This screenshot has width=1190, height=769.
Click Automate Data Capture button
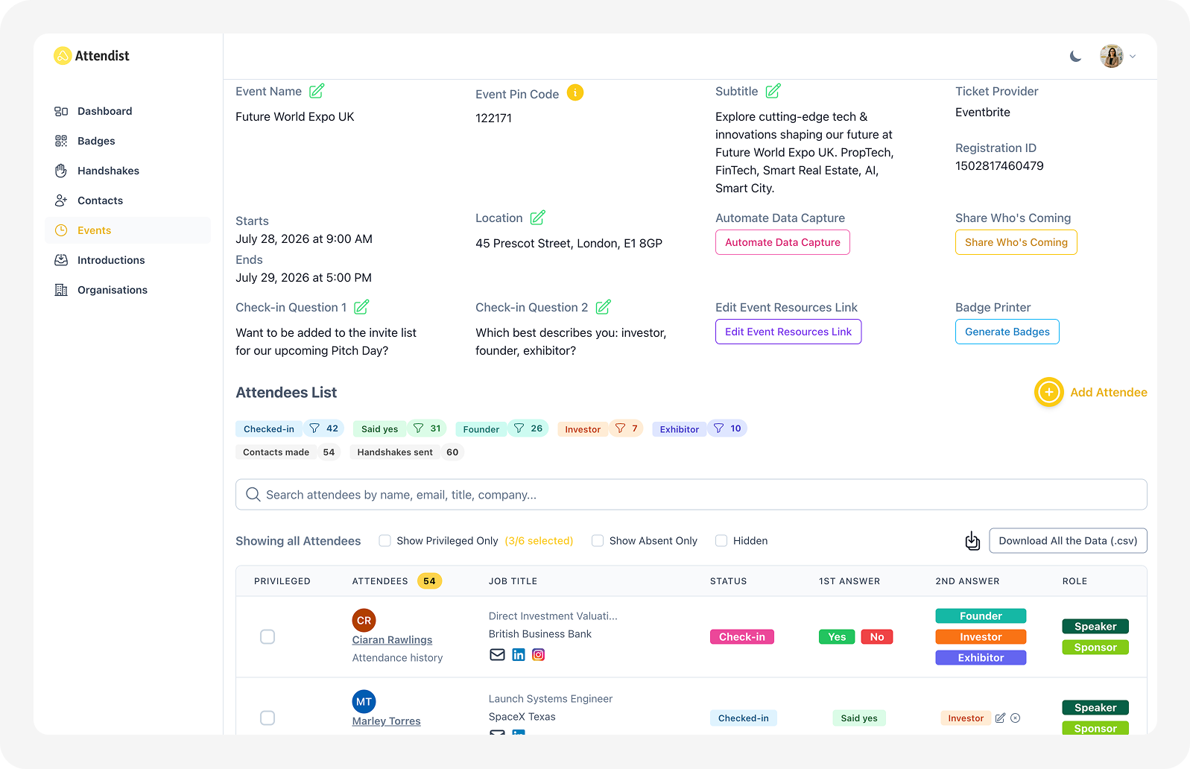click(782, 242)
